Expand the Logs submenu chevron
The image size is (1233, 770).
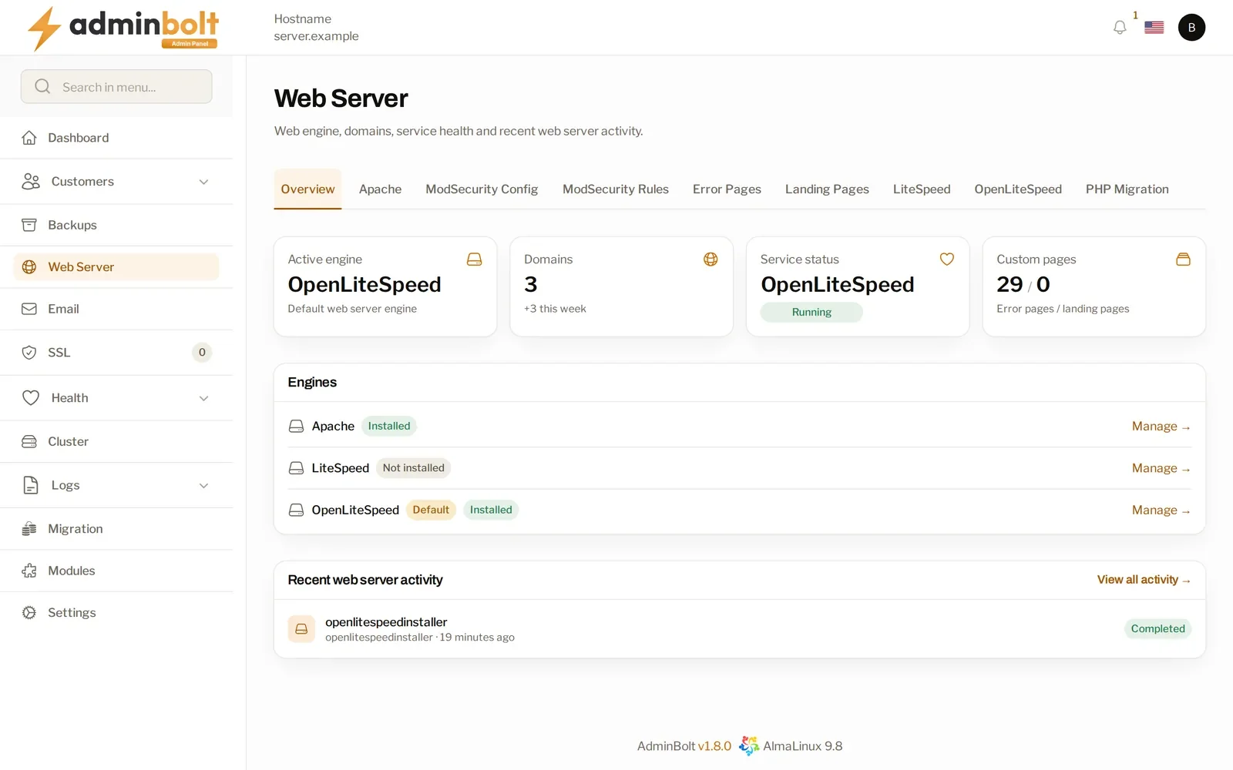pos(203,486)
